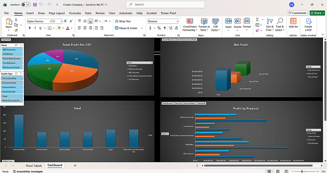Open the Page Layout tab
Image resolution: width=327 pixels, height=173 pixels.
click(57, 13)
